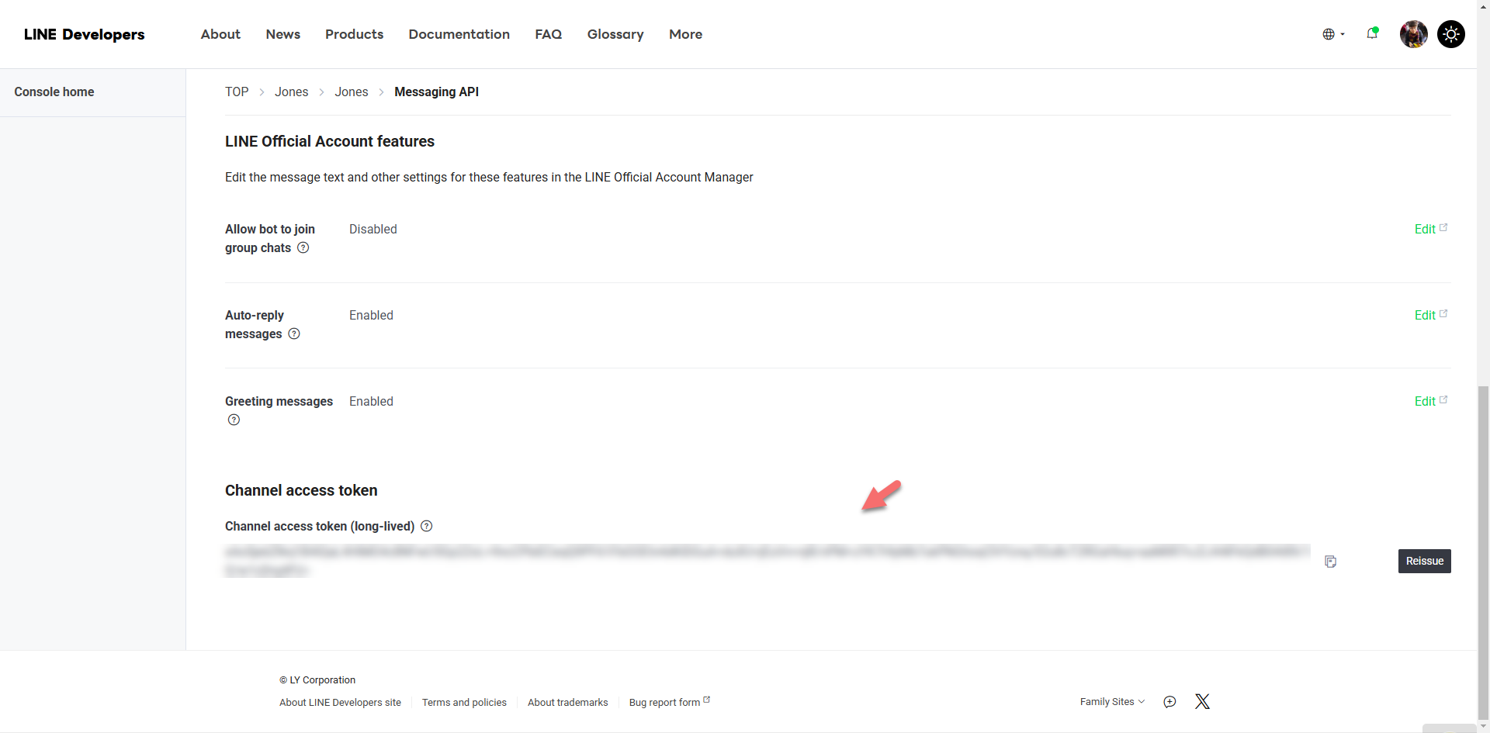Open the user profile avatar
Viewport: 1490px width, 733px height.
point(1413,34)
